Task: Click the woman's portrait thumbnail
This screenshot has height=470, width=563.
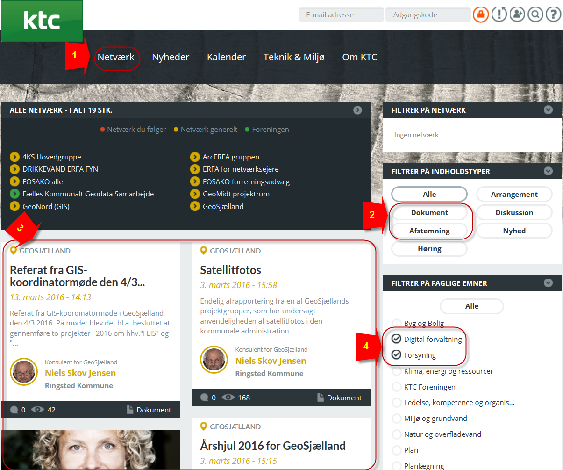Action: [x=91, y=449]
